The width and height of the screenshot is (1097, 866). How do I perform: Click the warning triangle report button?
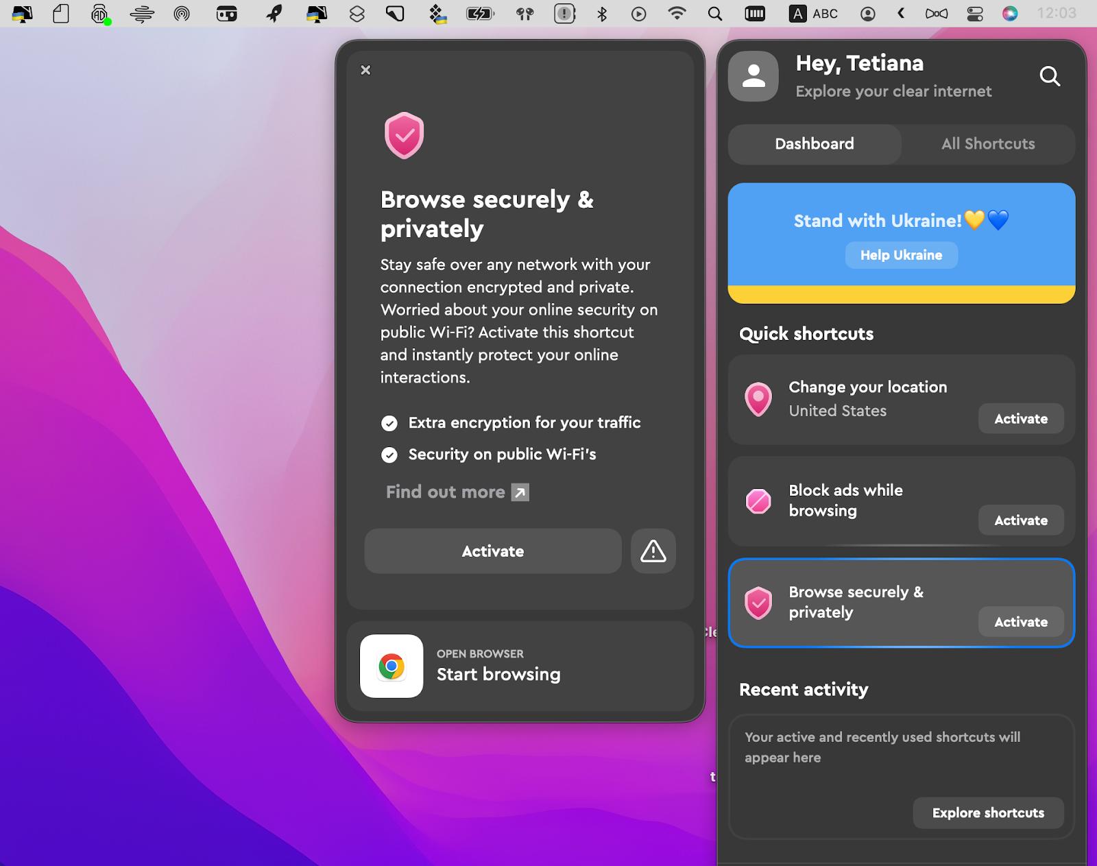coord(653,551)
